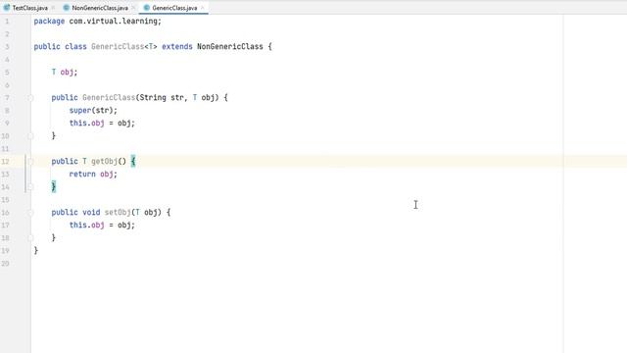
Task: Click the GenericClass constructor name on line 7
Action: [x=109, y=98]
